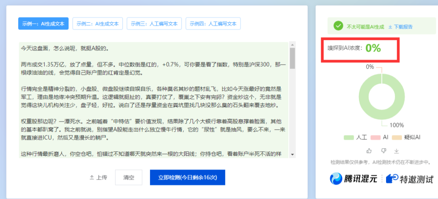Image resolution: width=438 pixels, height=199 pixels.
Task: Click the text area scrollbar down arrow
Action: [292, 154]
